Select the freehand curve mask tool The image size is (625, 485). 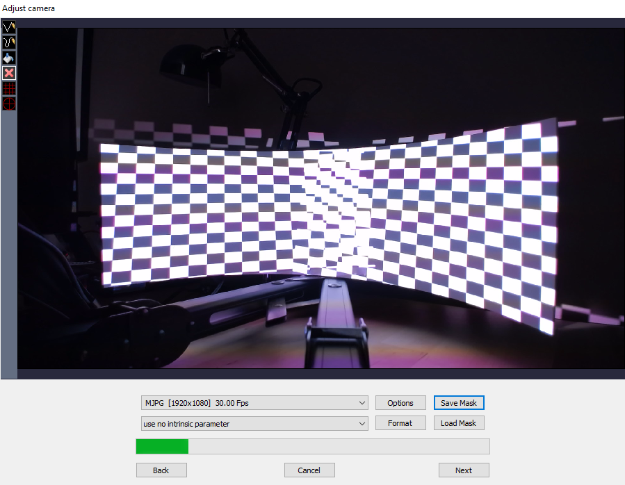click(x=9, y=43)
